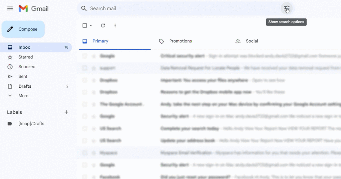Image resolution: width=341 pixels, height=179 pixels.
Task: Open The Google Account Mac device email
Action: click(209, 104)
